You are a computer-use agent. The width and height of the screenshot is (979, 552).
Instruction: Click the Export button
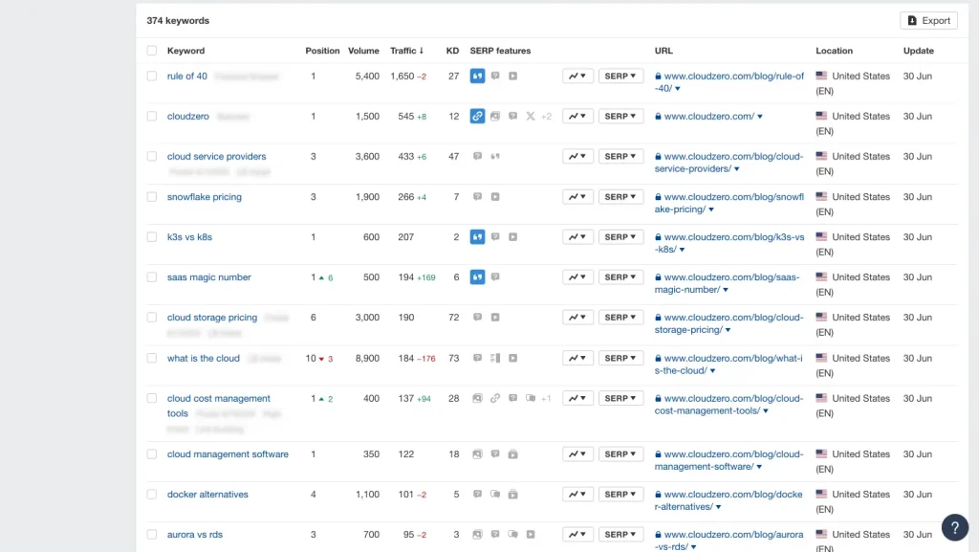926,20
